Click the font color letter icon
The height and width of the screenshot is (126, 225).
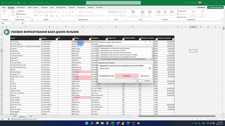pyautogui.click(x=57, y=15)
